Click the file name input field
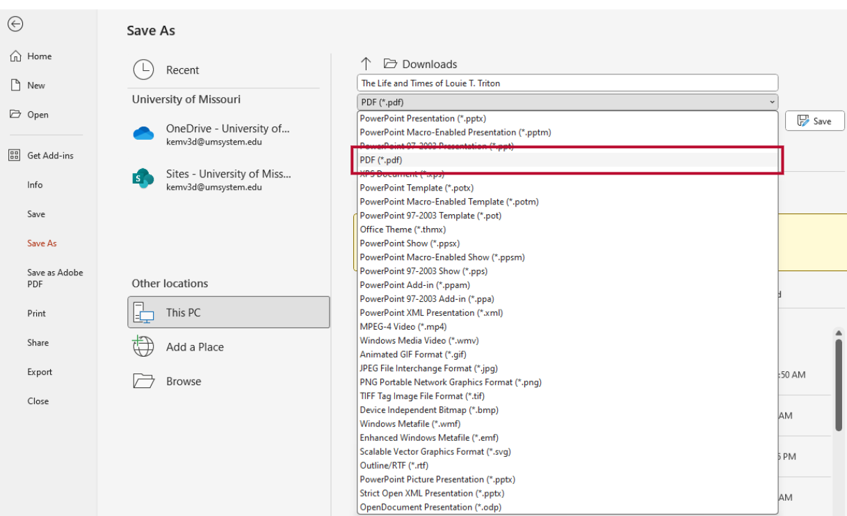 pos(567,83)
